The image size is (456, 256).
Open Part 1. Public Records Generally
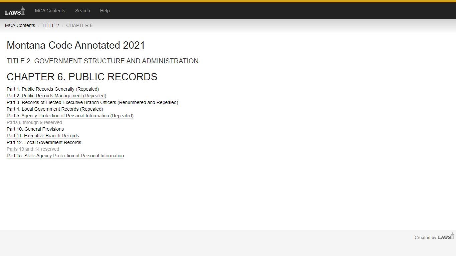[x=53, y=89]
